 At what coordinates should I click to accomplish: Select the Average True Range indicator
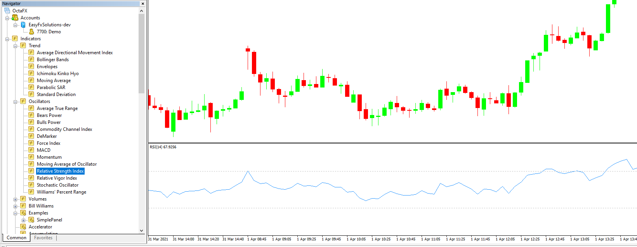point(57,108)
